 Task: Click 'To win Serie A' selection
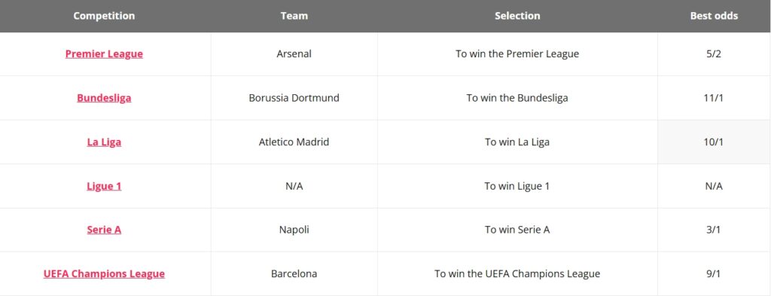[x=517, y=230]
